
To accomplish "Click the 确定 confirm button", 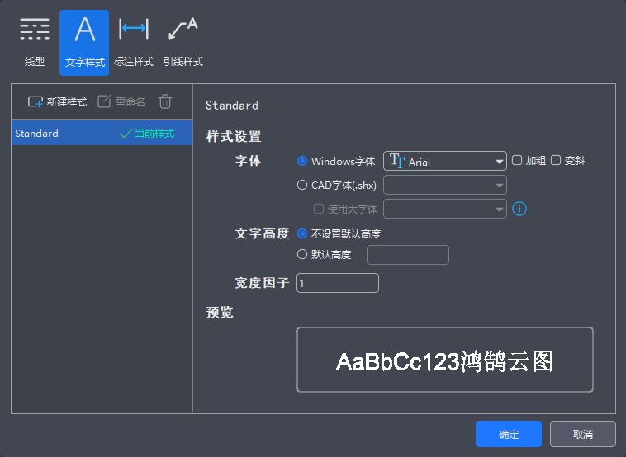I will point(508,434).
